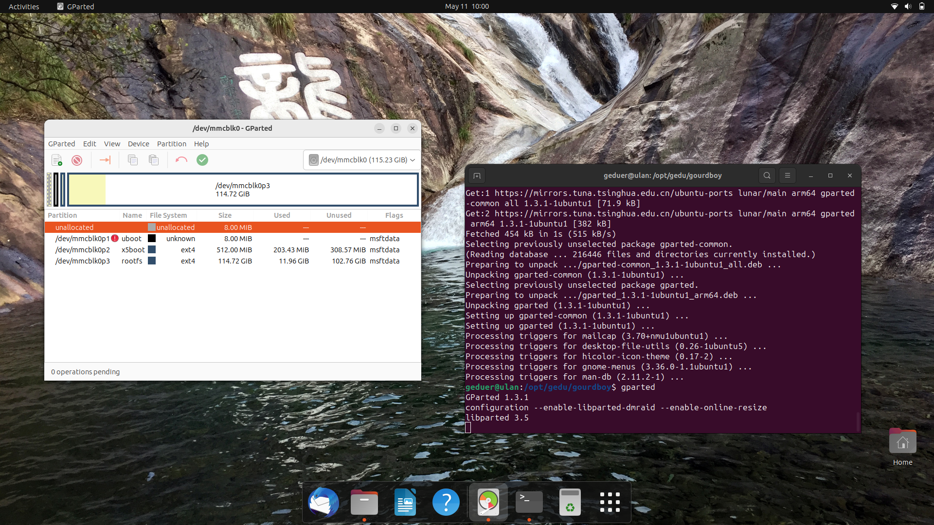Open Thunderbird Mail from the dock
The height and width of the screenshot is (525, 934).
pyautogui.click(x=323, y=503)
